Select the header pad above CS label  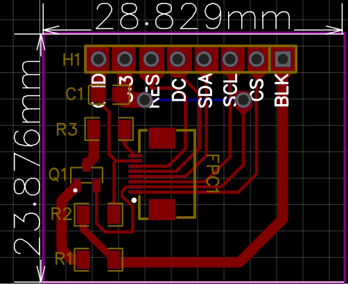pos(256,59)
